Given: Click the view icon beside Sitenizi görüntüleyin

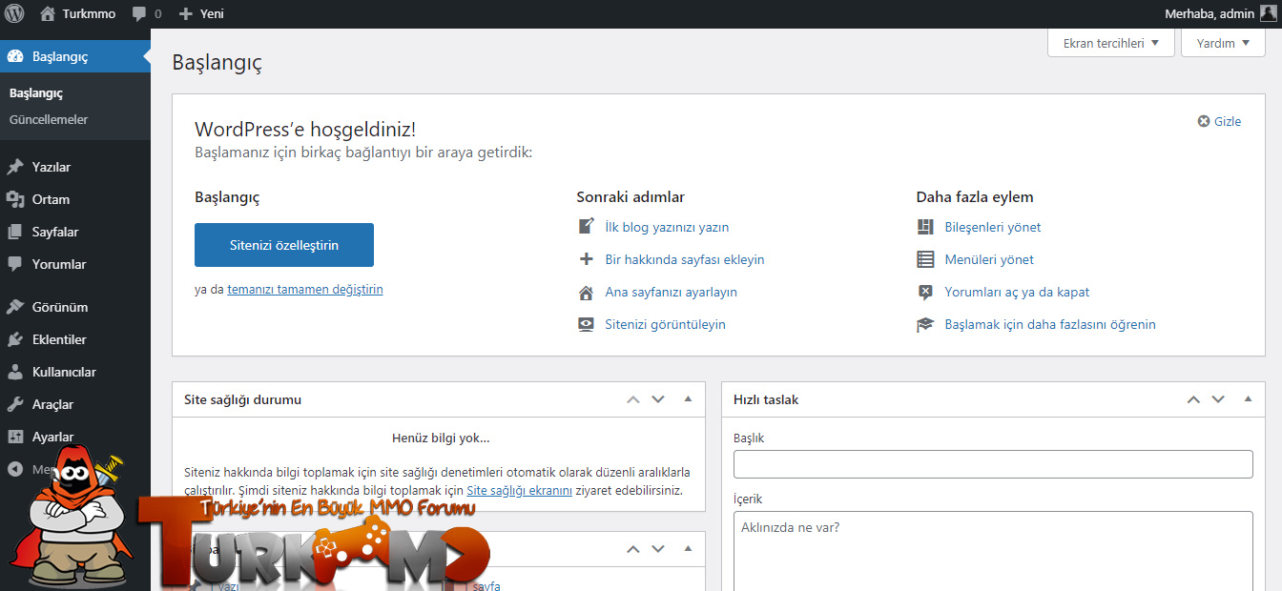Looking at the screenshot, I should point(587,324).
